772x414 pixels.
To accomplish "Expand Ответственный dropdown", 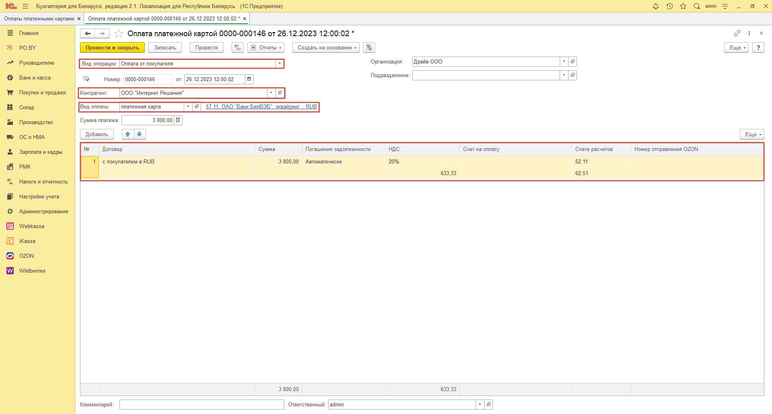I will pyautogui.click(x=480, y=404).
